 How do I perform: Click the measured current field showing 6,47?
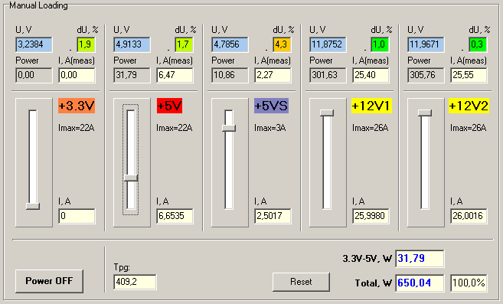(175, 75)
